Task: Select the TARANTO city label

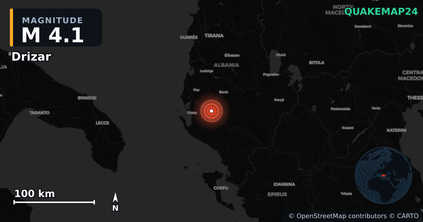Action: click(x=39, y=113)
